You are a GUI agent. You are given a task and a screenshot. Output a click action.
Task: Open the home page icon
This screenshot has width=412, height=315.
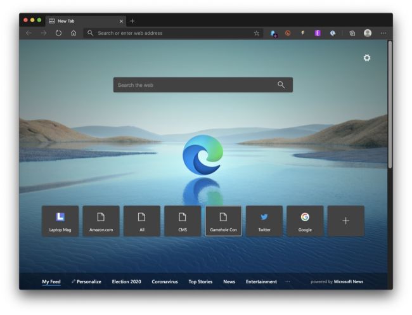[x=74, y=33]
